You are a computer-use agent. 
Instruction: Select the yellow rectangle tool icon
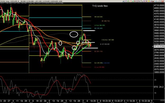pyautogui.click(x=149, y=1)
